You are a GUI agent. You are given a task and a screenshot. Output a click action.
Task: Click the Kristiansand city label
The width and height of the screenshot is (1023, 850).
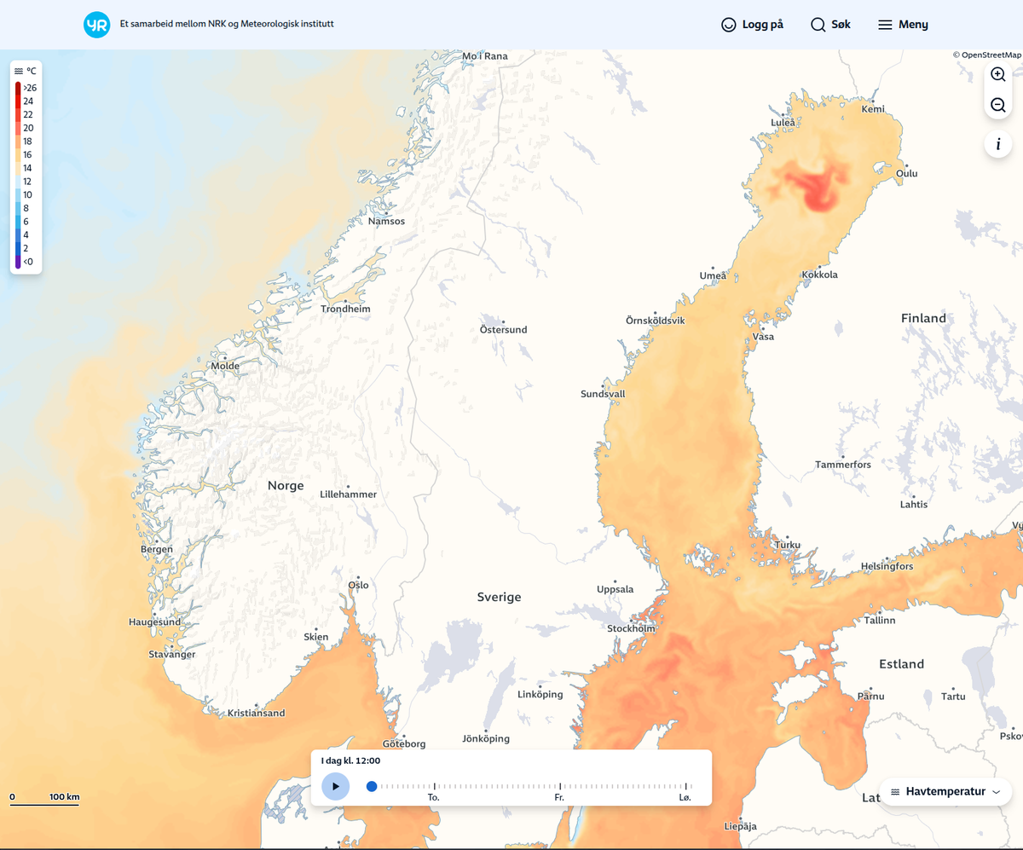[x=257, y=713]
